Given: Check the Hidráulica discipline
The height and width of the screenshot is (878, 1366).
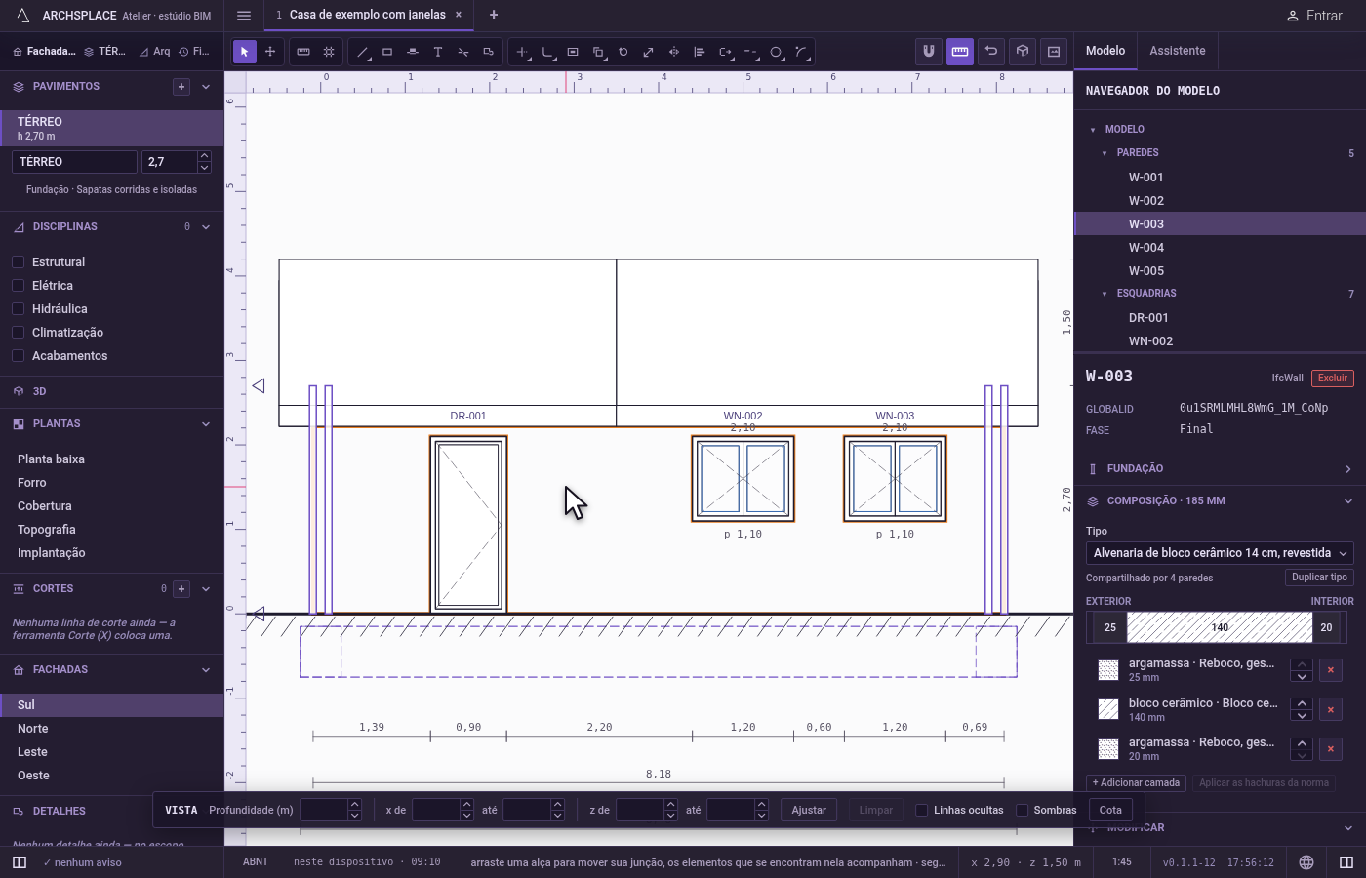Looking at the screenshot, I should [18, 309].
